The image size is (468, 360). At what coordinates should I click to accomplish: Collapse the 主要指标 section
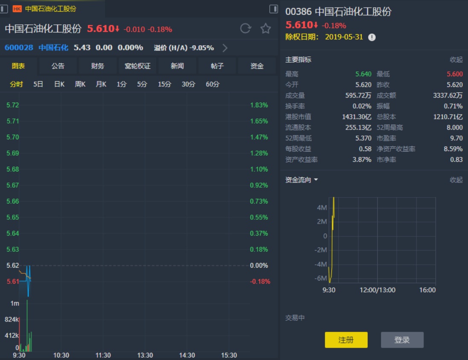tap(456, 60)
